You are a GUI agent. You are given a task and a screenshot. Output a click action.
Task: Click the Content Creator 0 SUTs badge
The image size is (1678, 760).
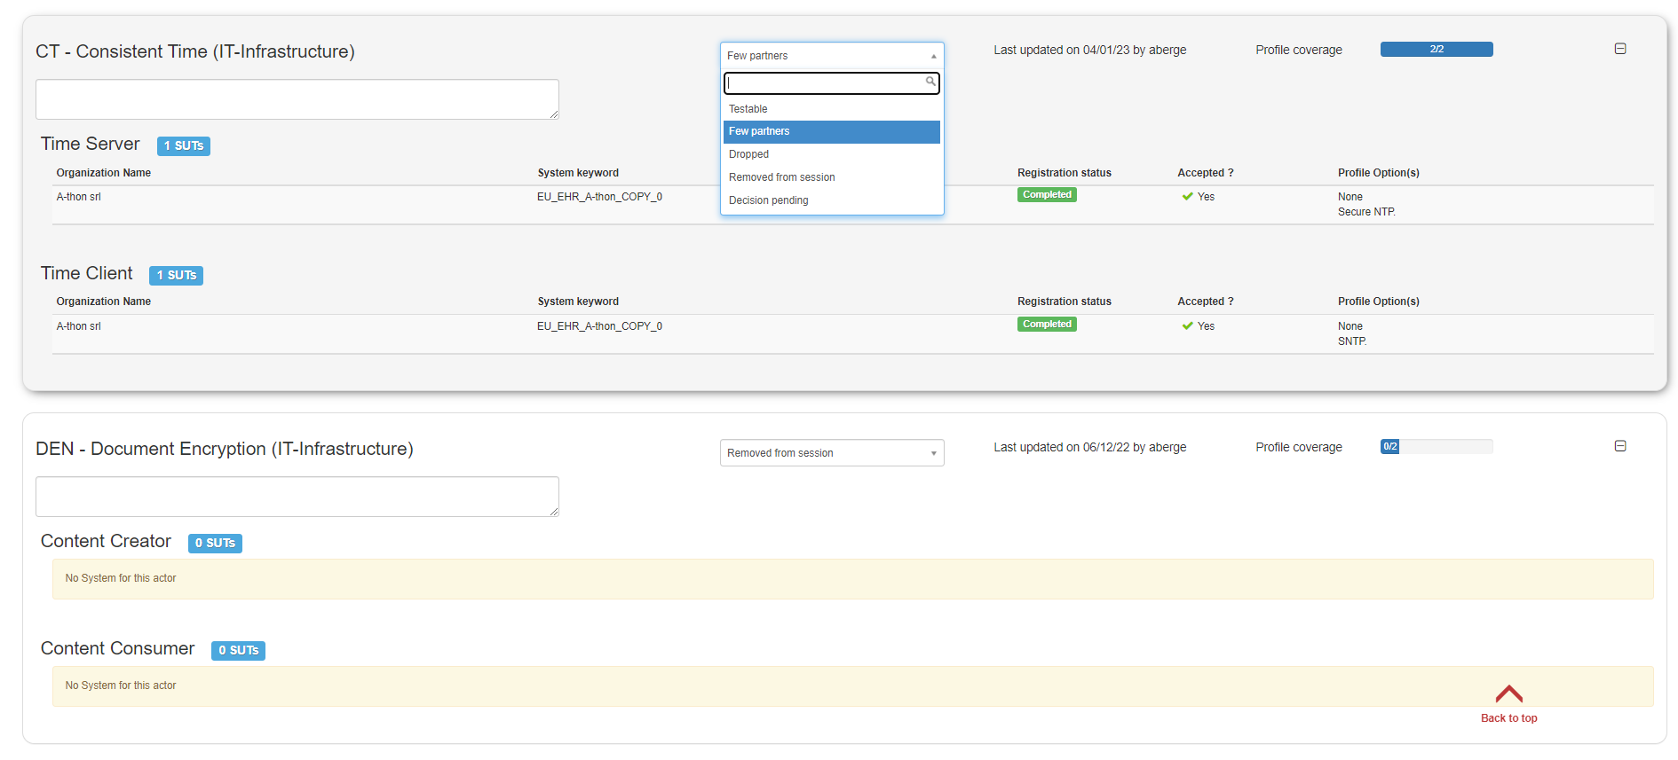[215, 543]
